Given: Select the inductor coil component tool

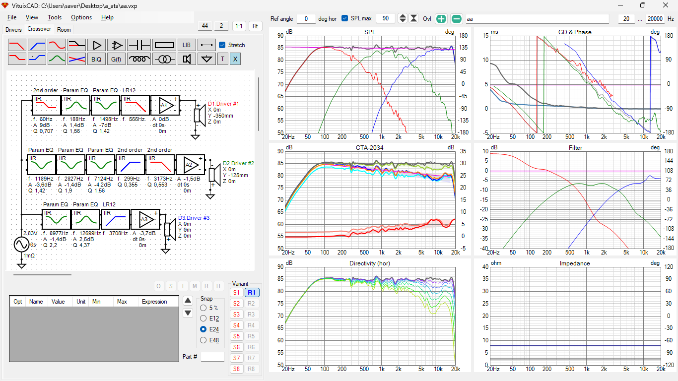Looking at the screenshot, I should pyautogui.click(x=139, y=59).
